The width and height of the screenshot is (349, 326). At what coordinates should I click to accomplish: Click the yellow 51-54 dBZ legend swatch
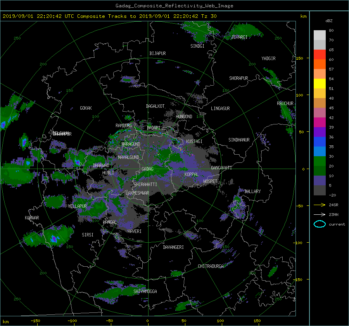pos(320,84)
